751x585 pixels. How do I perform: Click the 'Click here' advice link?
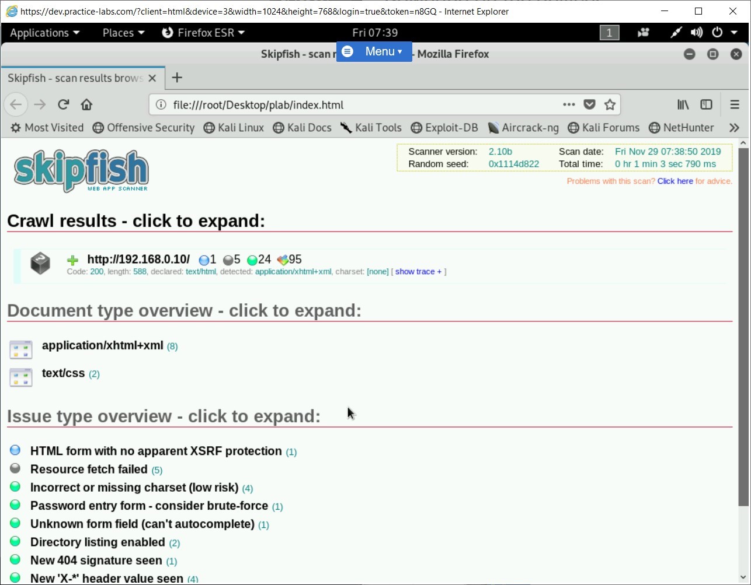point(676,181)
